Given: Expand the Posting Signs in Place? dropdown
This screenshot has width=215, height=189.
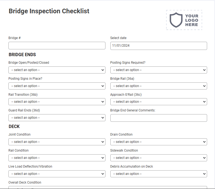Looking at the screenshot, I should pyautogui.click(x=57, y=86).
